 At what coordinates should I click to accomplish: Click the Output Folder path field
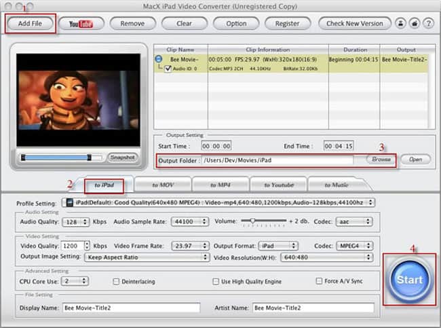pyautogui.click(x=277, y=160)
